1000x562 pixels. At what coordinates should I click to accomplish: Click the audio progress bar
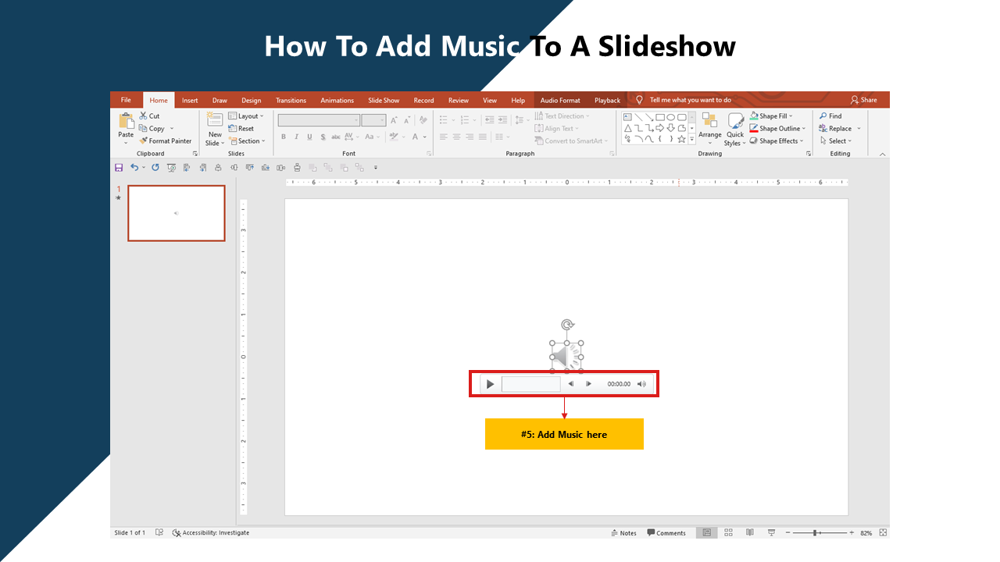pyautogui.click(x=530, y=384)
